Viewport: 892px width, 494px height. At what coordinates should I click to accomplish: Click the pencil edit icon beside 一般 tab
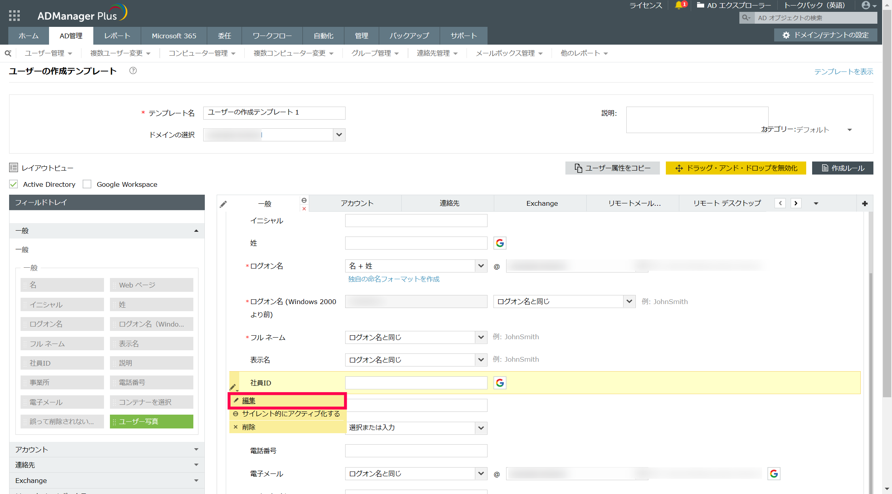tap(223, 204)
